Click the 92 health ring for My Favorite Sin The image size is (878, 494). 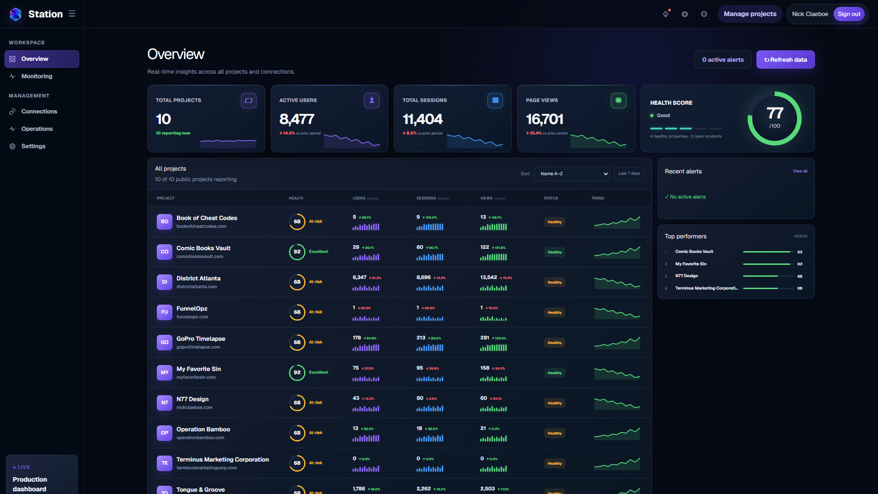point(297,373)
